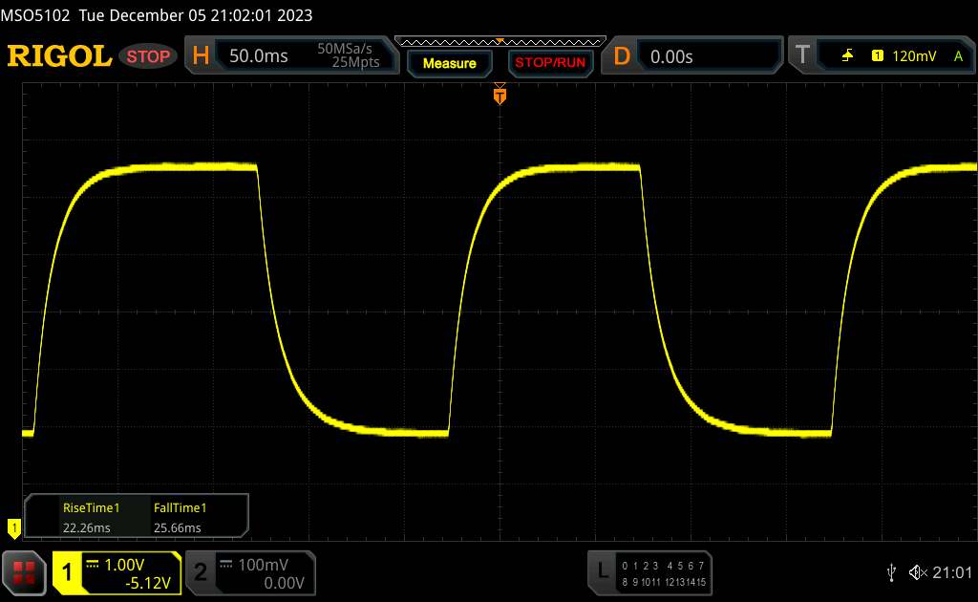
Task: Click the red STOP status indicator
Action: [149, 56]
